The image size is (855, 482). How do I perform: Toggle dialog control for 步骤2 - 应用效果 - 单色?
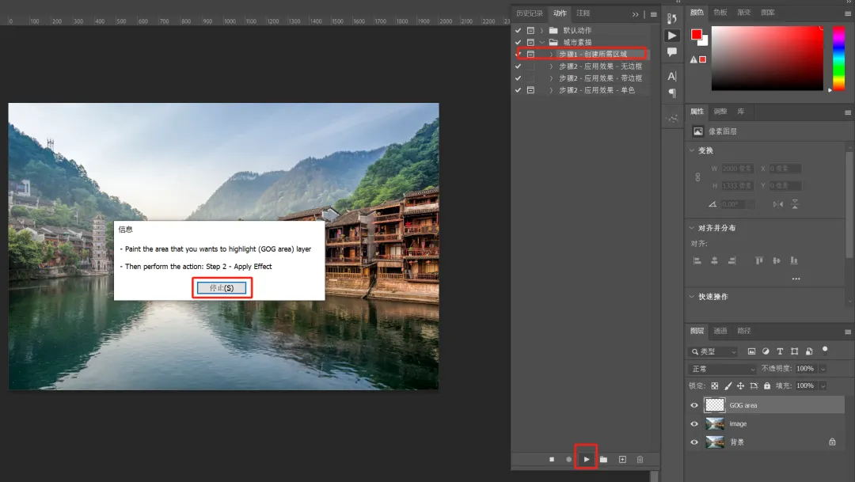tap(530, 90)
